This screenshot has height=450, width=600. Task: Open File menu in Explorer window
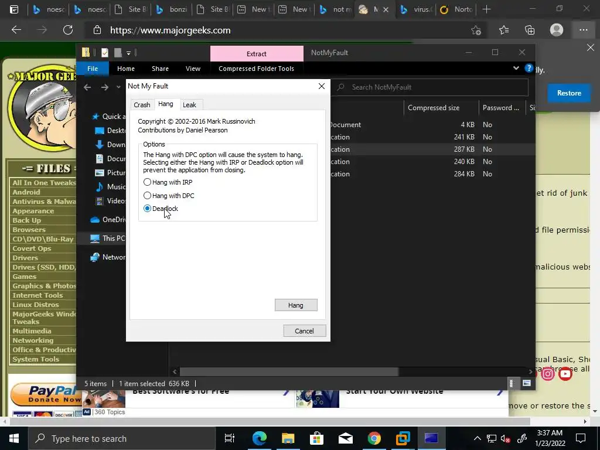pyautogui.click(x=93, y=69)
